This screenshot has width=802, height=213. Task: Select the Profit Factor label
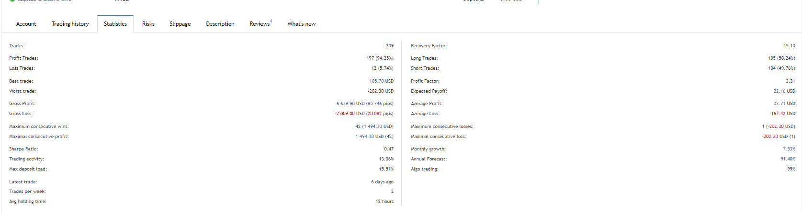point(425,81)
